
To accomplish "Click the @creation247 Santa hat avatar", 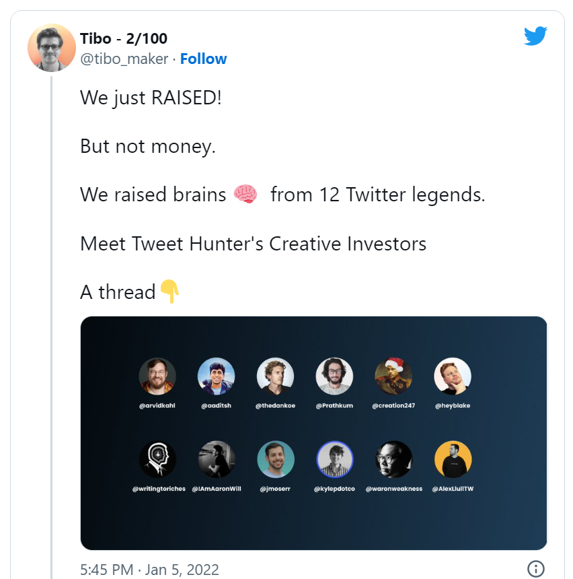I will pos(393,376).
